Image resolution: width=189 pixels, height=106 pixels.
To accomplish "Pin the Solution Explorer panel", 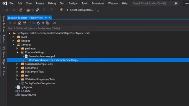I will pos(46,18).
